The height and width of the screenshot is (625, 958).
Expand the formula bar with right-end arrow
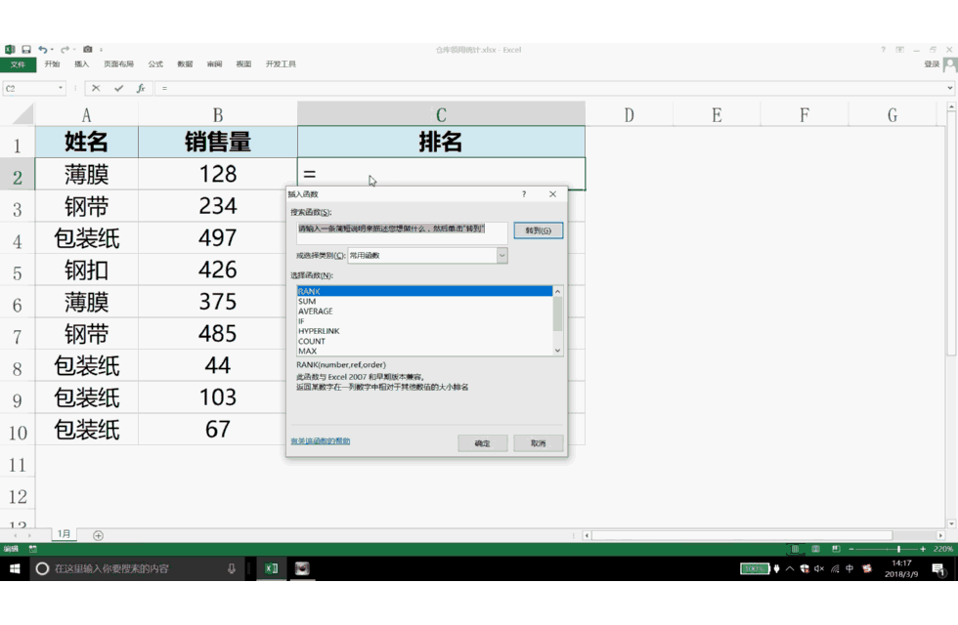tap(950, 88)
